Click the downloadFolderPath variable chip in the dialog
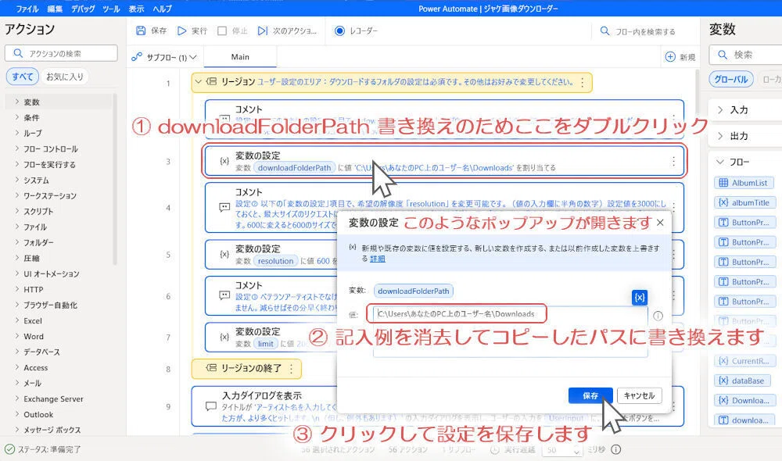 click(x=414, y=291)
